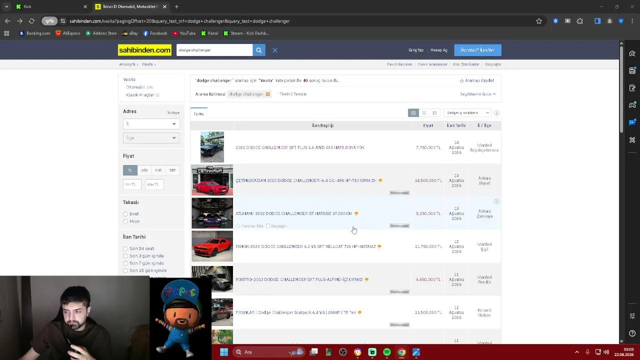Select 'Son 15 gün içinde' date filter
Screen dimensions: 640x360
tap(125, 270)
